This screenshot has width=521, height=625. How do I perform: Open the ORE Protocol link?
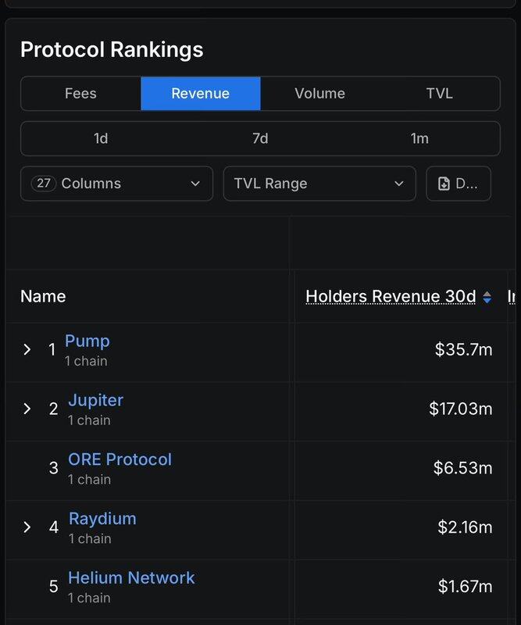[120, 459]
